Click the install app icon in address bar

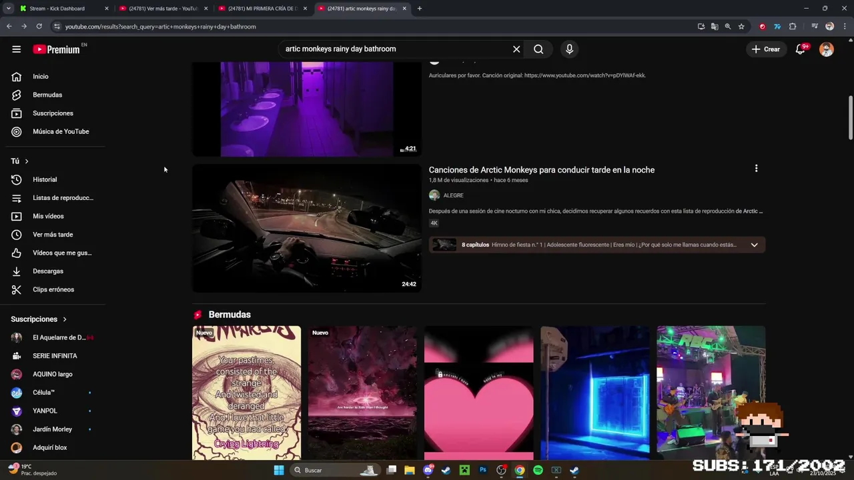click(x=701, y=27)
